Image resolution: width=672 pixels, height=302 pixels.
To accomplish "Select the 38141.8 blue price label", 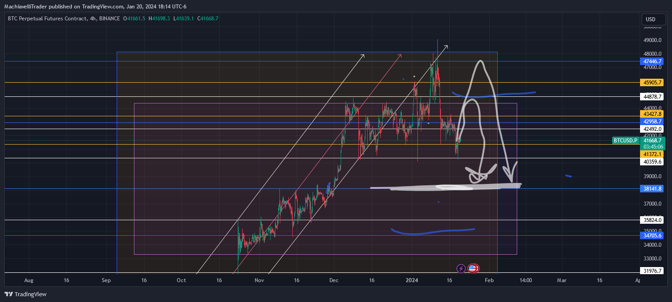I will click(652, 189).
